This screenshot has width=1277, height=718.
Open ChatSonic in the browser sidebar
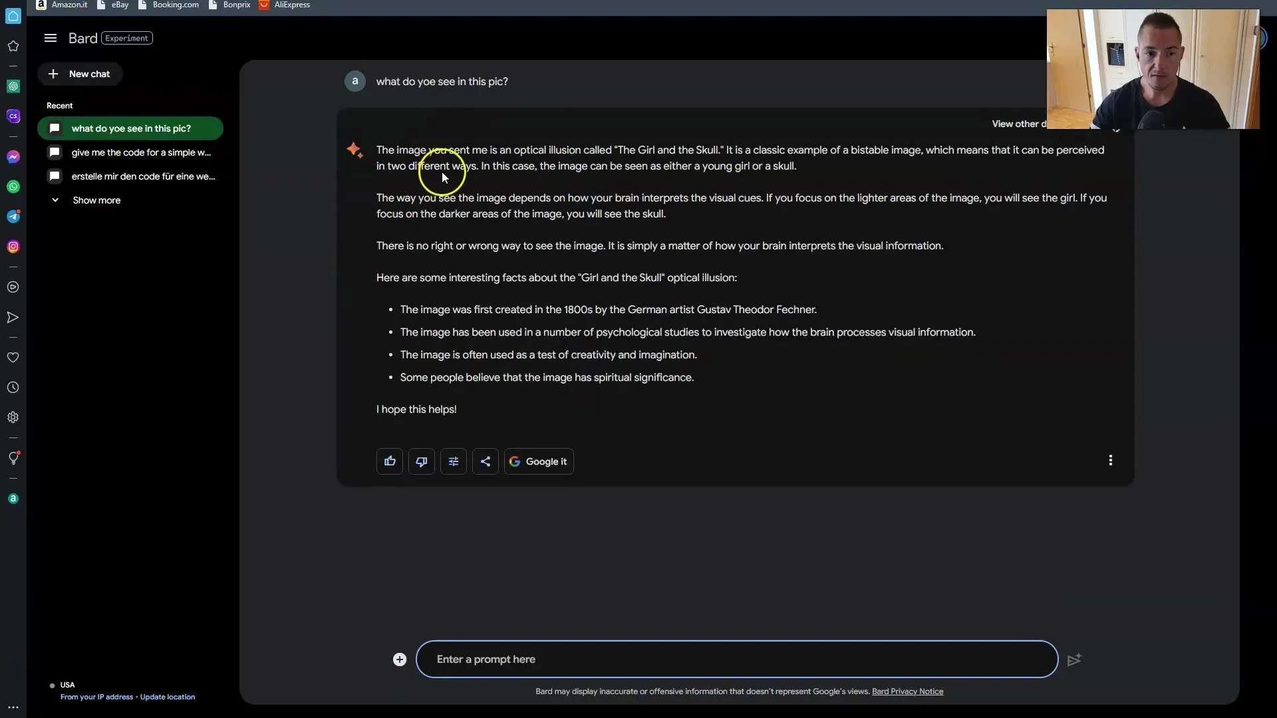(13, 116)
